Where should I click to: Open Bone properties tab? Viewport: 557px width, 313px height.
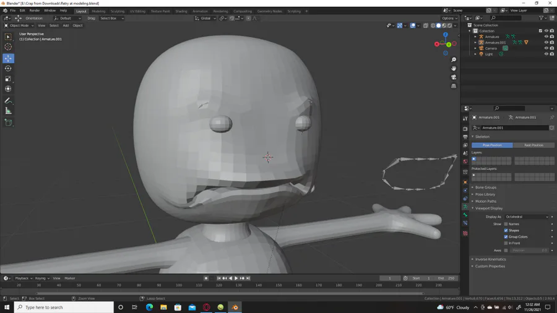465,215
